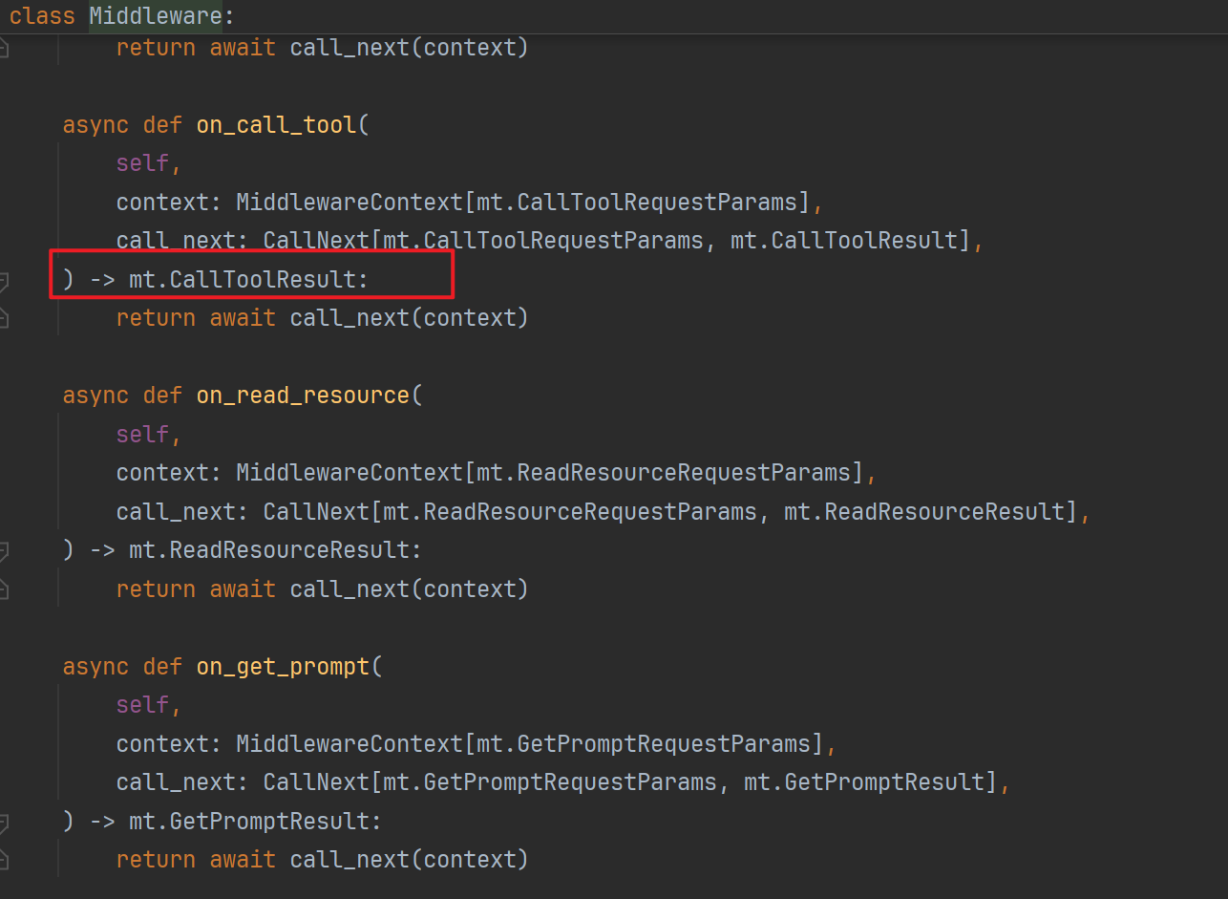The height and width of the screenshot is (899, 1228).
Task: Place cursor on on_call_tool function name
Action: tap(276, 125)
